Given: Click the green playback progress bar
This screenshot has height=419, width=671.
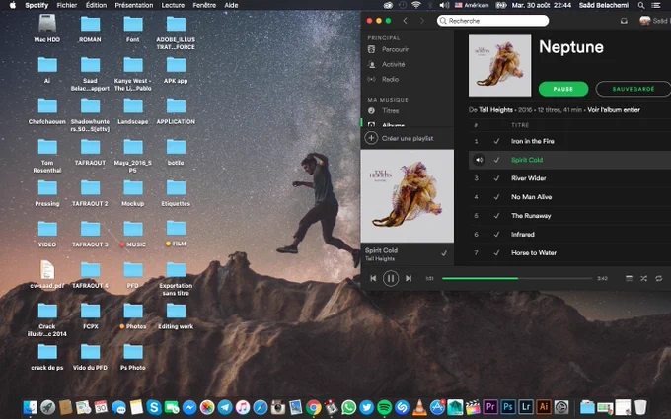Looking at the screenshot, I should (517, 278).
